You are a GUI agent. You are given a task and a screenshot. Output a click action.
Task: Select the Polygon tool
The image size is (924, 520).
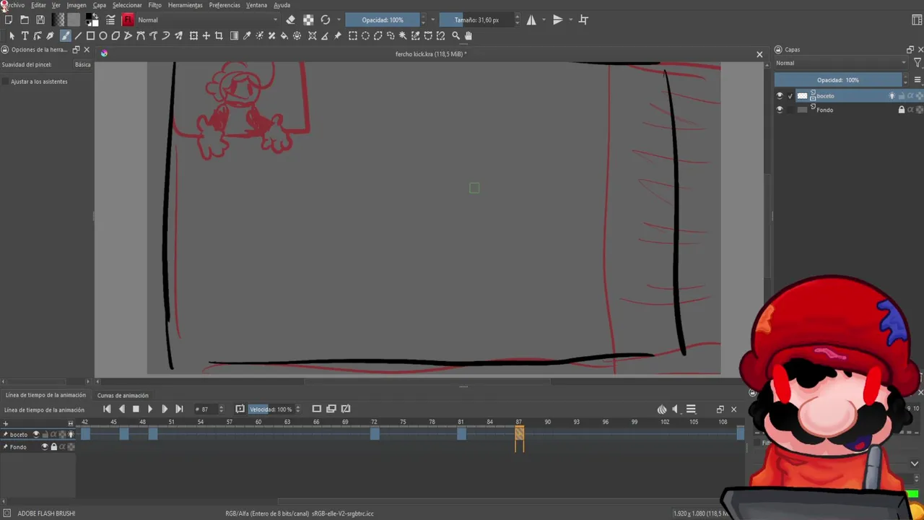[115, 35]
